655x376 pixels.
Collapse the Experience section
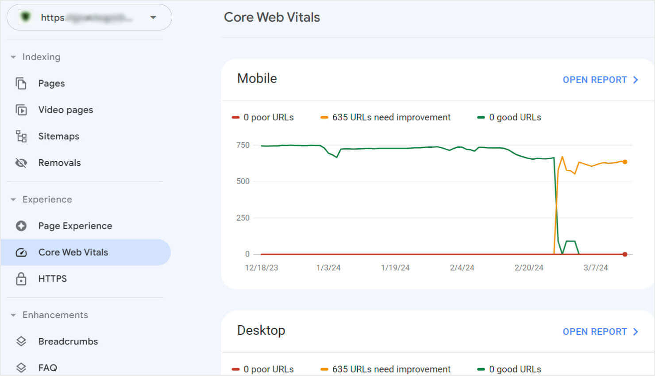click(12, 200)
